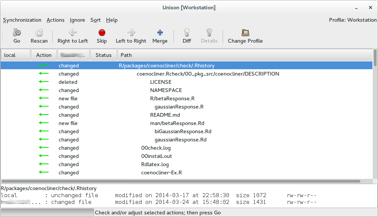Select the Left to Right transfer icon
This screenshot has width=378, height=217.
(x=131, y=36)
